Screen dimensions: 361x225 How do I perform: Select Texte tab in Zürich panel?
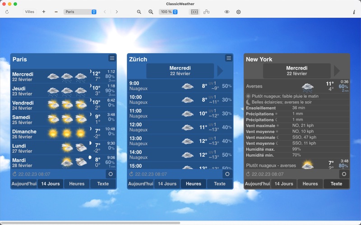tap(220, 184)
